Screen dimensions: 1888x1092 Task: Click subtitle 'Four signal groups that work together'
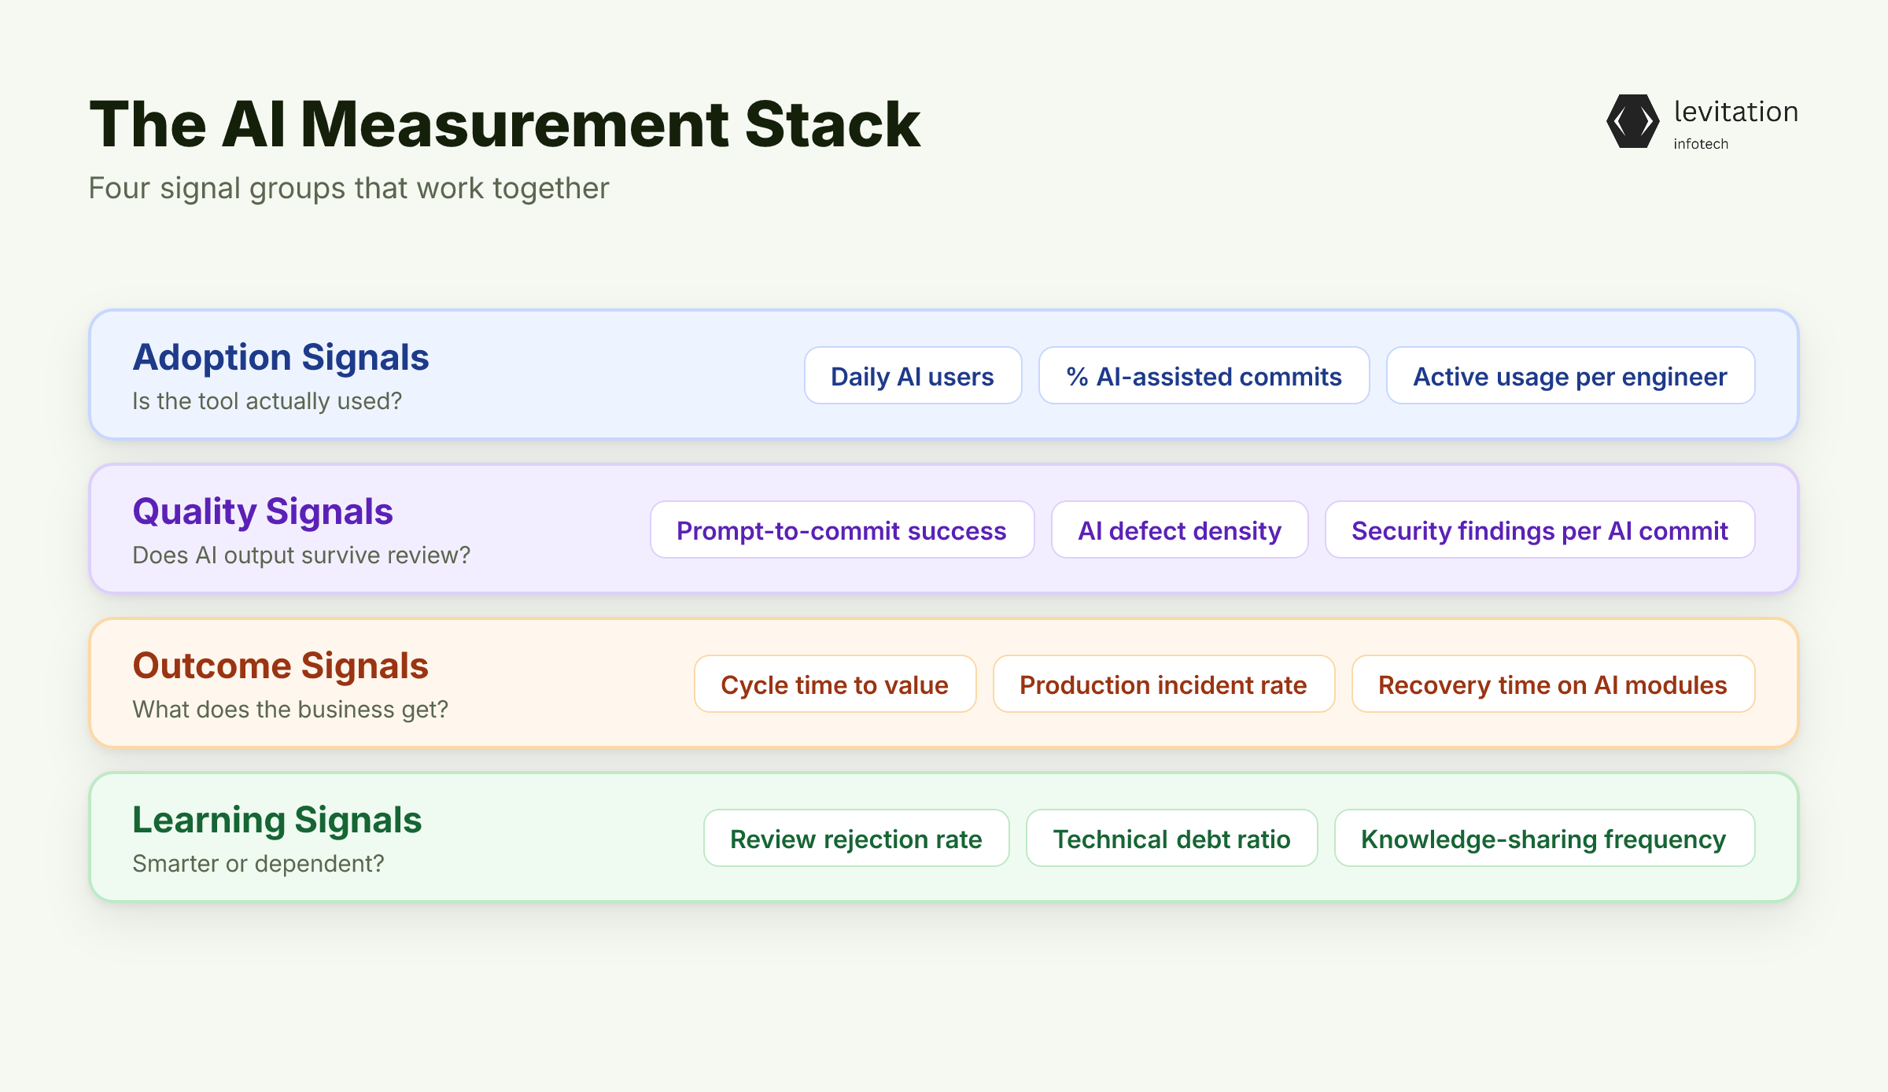348,189
